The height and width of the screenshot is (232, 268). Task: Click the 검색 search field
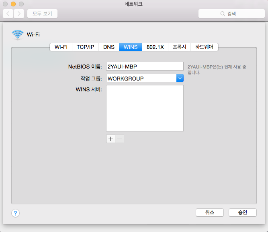[x=231, y=14]
